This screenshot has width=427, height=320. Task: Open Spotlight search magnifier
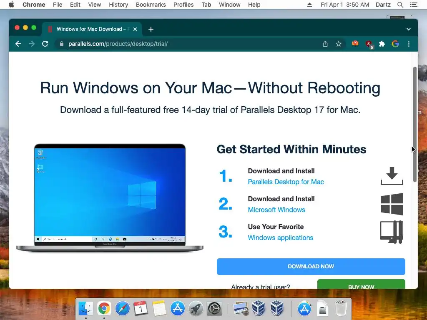click(x=400, y=5)
